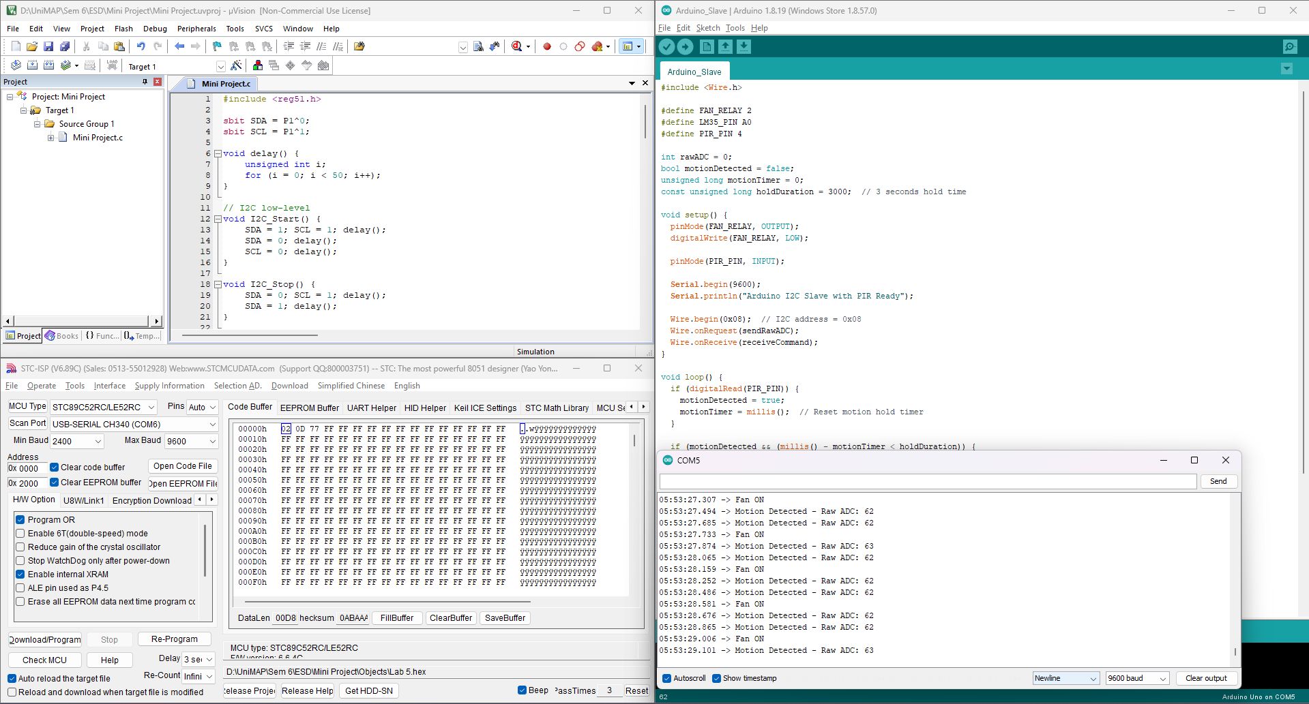This screenshot has width=1309, height=704.
Task: Click Send button in COM5 monitor
Action: click(x=1218, y=481)
